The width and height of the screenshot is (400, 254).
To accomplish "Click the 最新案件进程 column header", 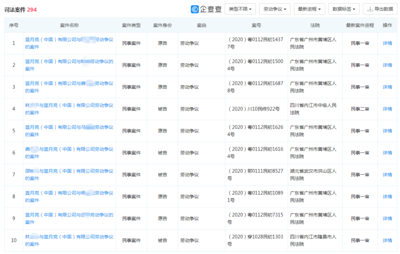I will (x=360, y=25).
